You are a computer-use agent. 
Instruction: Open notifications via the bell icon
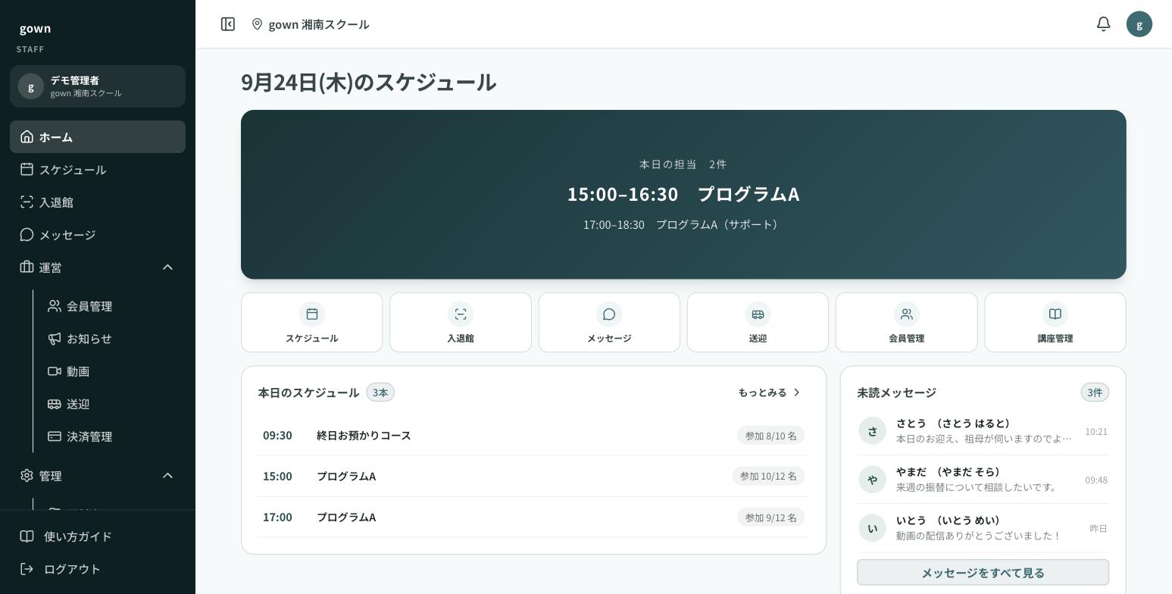(x=1104, y=24)
